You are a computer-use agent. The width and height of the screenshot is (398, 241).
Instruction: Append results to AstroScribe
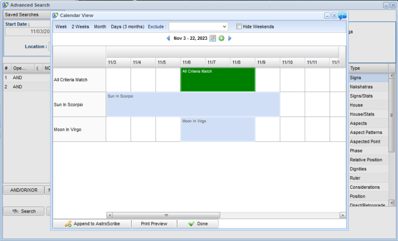pyautogui.click(x=92, y=224)
